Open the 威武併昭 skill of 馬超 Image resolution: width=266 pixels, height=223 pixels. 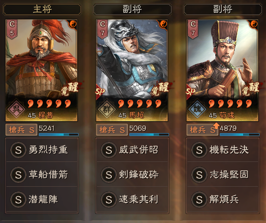132,150
